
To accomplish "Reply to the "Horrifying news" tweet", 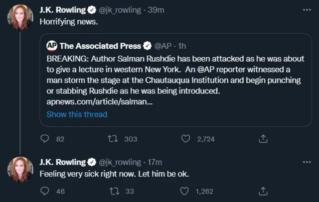I will click(x=44, y=139).
